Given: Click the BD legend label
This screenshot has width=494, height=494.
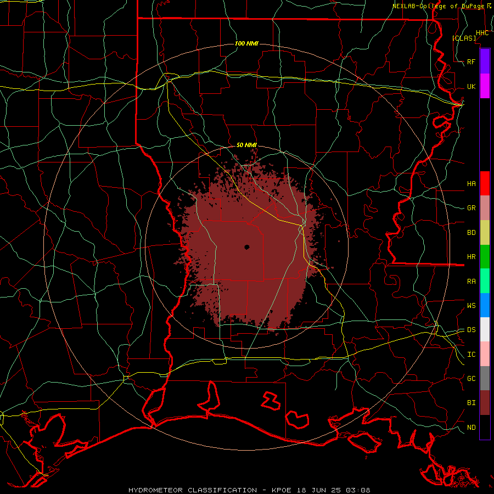Looking at the screenshot, I should [x=471, y=233].
